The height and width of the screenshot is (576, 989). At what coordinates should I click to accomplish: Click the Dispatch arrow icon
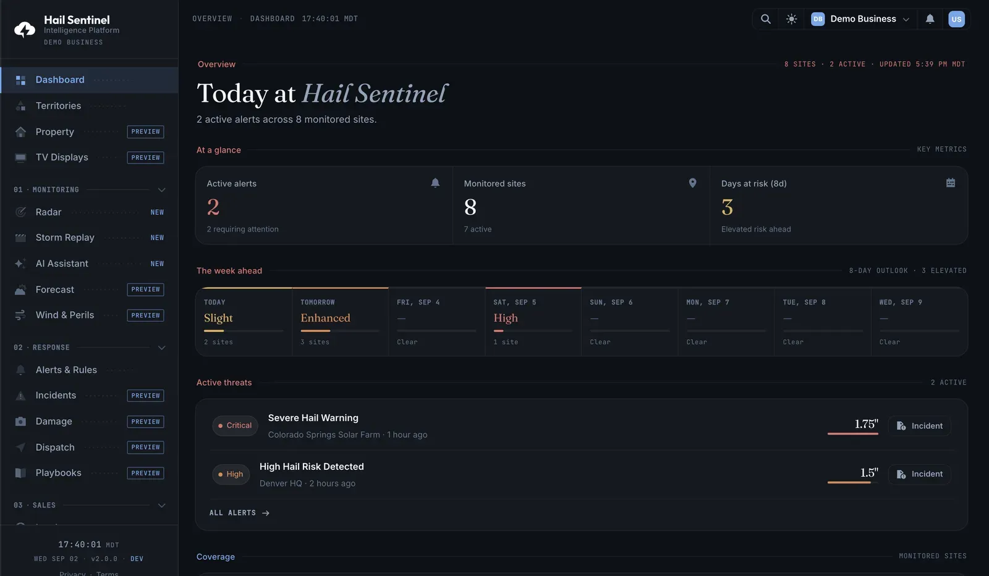[20, 447]
